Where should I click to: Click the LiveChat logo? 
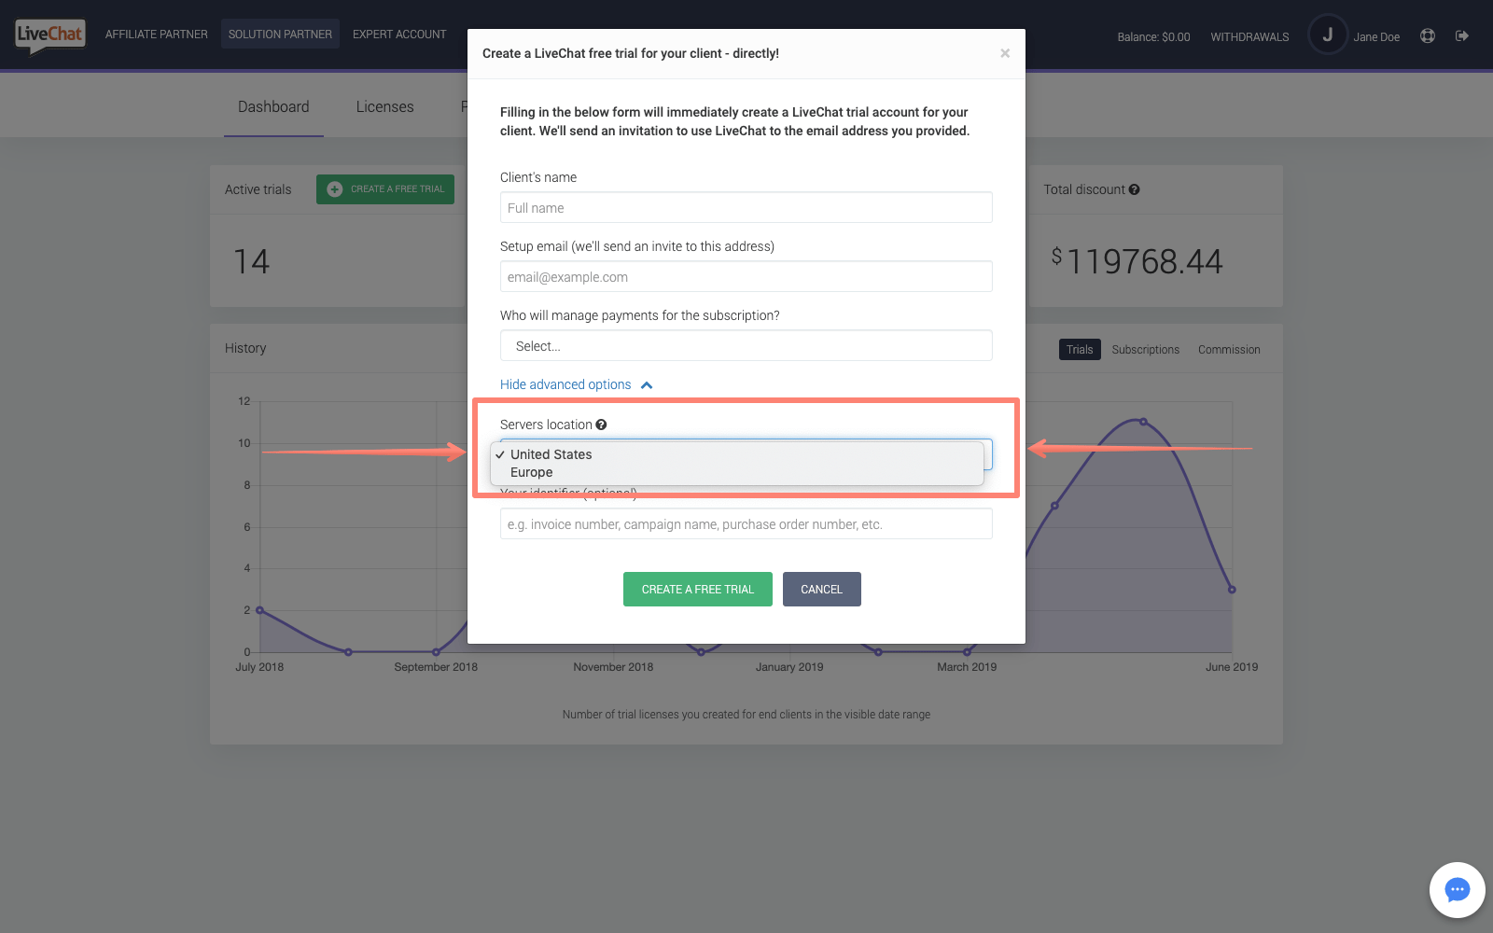50,35
